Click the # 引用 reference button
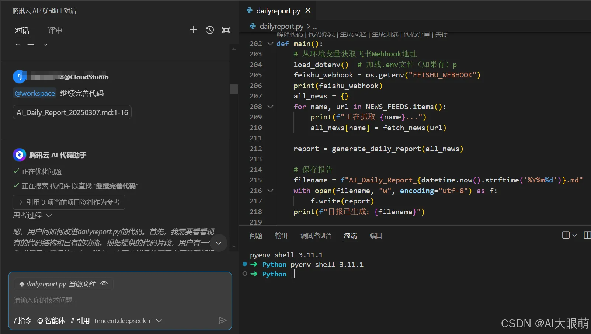 coord(80,320)
